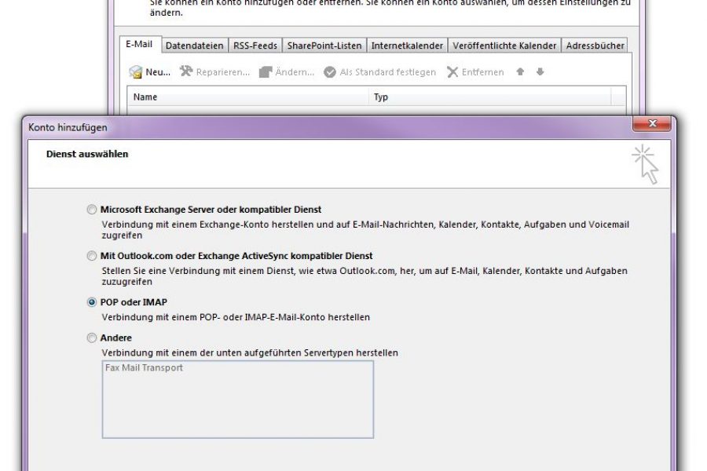Pick the Andere radio option

point(92,338)
